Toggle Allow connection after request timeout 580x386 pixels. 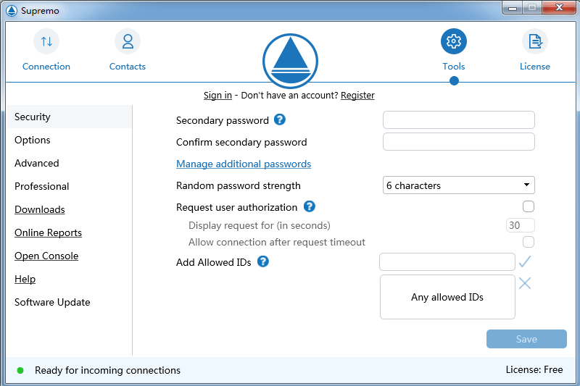529,242
